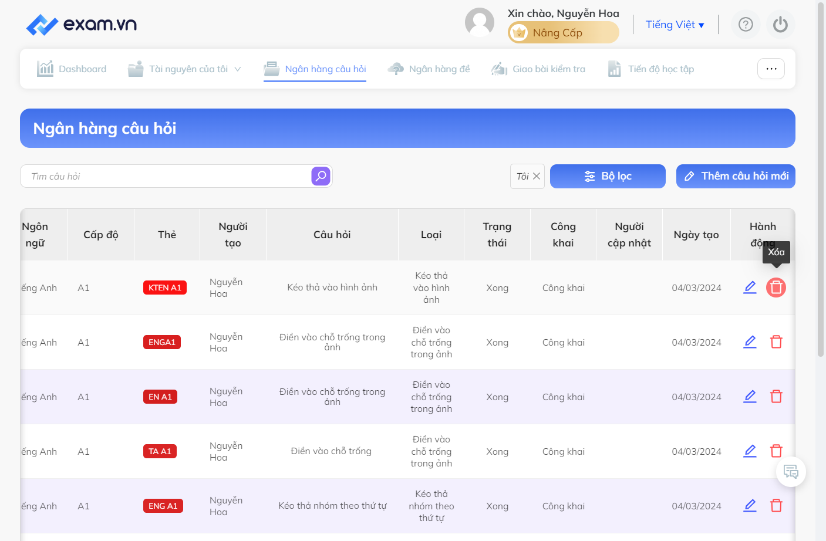The image size is (826, 541).
Task: Edit the TA A1 question row
Action: point(750,451)
